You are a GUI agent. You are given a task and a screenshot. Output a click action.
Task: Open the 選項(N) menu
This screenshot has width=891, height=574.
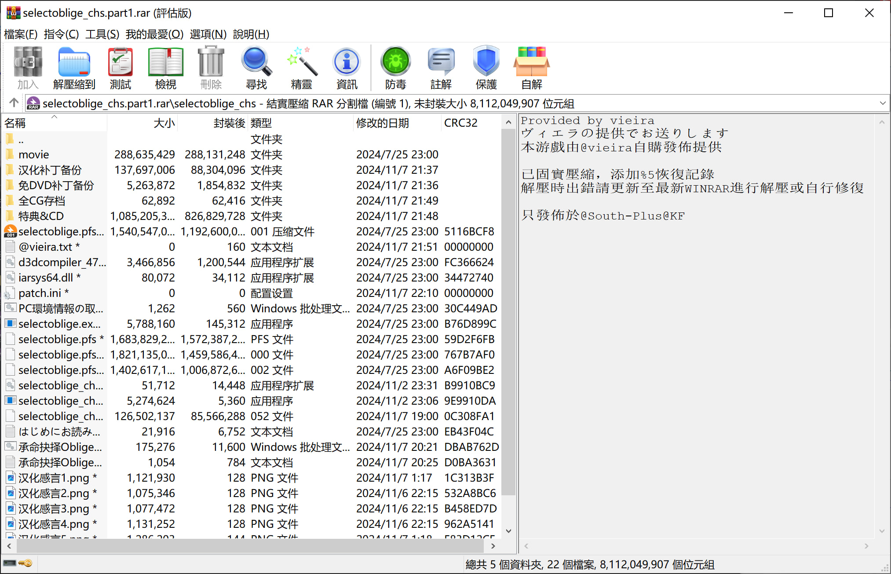point(208,34)
